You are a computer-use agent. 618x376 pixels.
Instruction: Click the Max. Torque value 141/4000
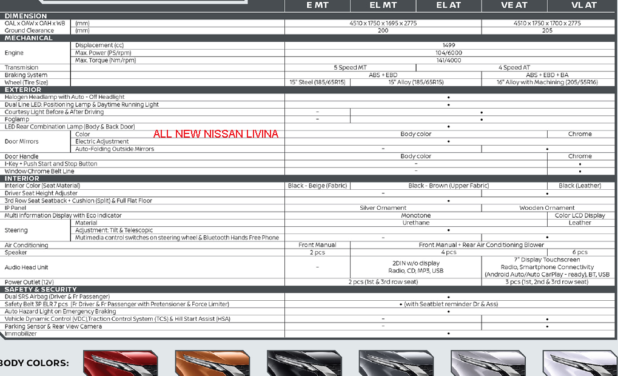pyautogui.click(x=449, y=60)
